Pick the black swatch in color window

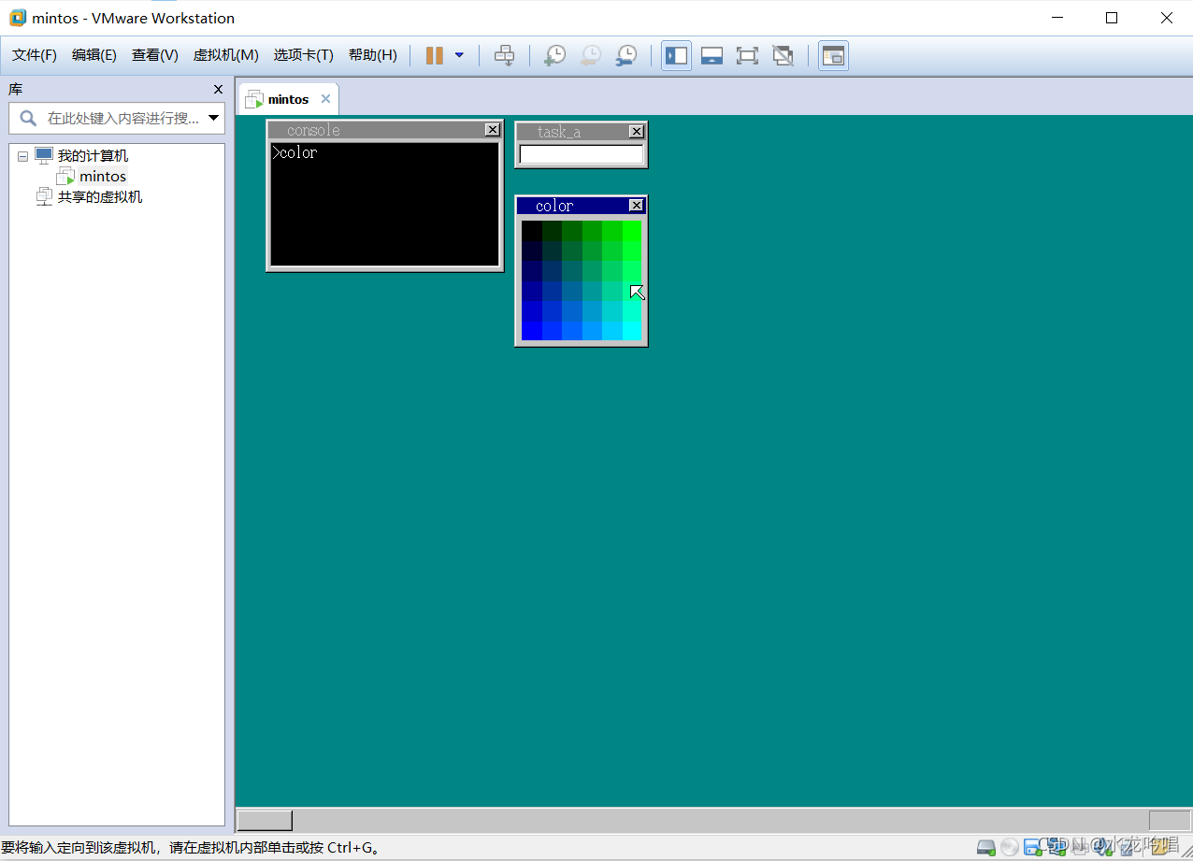[x=531, y=230]
